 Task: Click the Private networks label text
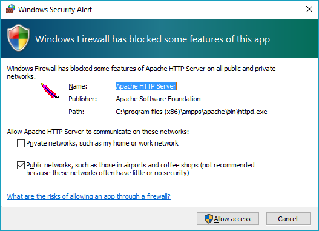(102, 143)
